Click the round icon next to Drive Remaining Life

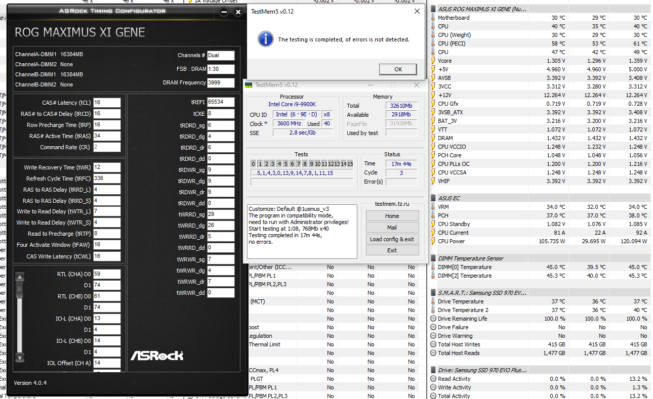point(433,319)
